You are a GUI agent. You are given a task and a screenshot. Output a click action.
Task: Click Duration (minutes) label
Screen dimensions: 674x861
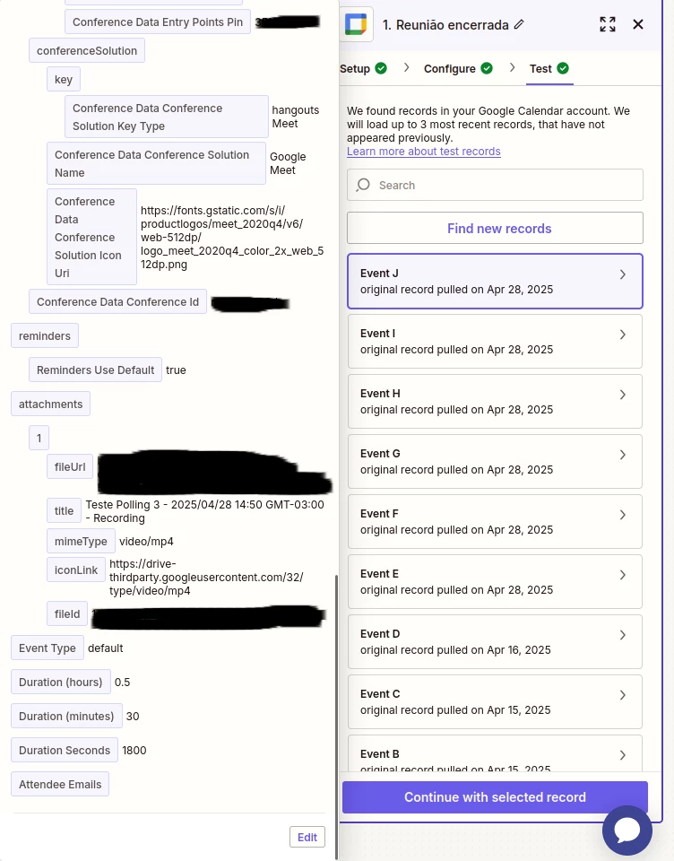[66, 716]
